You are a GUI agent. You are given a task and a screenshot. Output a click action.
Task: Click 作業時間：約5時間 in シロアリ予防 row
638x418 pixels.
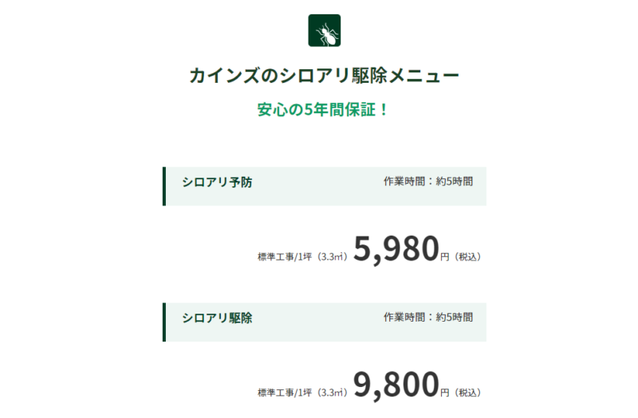coord(428,182)
